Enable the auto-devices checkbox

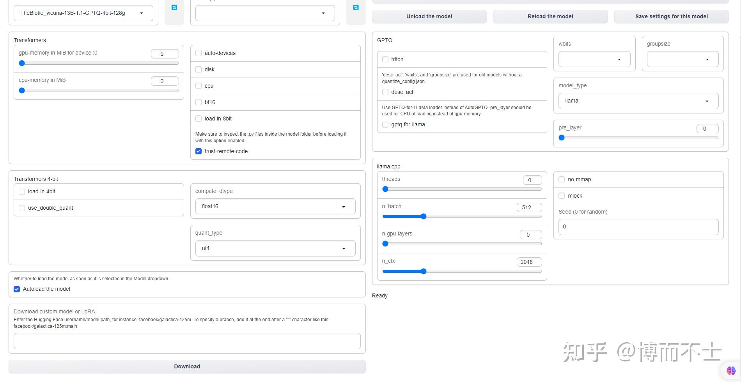(x=199, y=53)
